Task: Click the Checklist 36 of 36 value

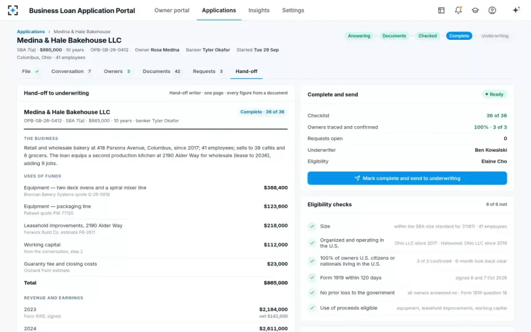Action: pyautogui.click(x=496, y=116)
